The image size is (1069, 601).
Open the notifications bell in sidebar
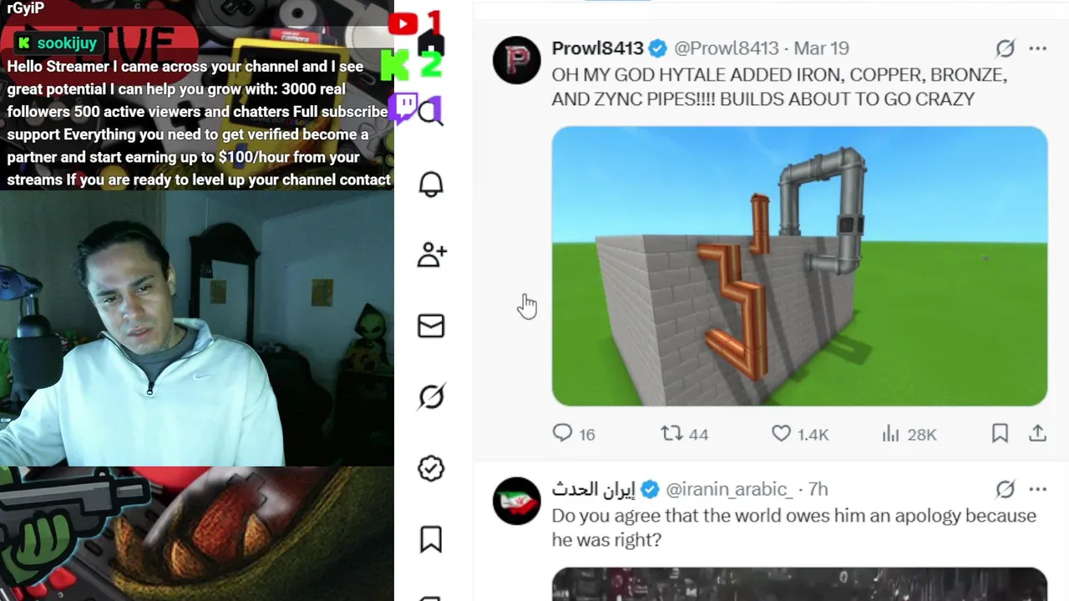[431, 184]
